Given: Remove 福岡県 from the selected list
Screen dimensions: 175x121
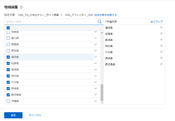Looking at the screenshot, I should tap(161, 27).
